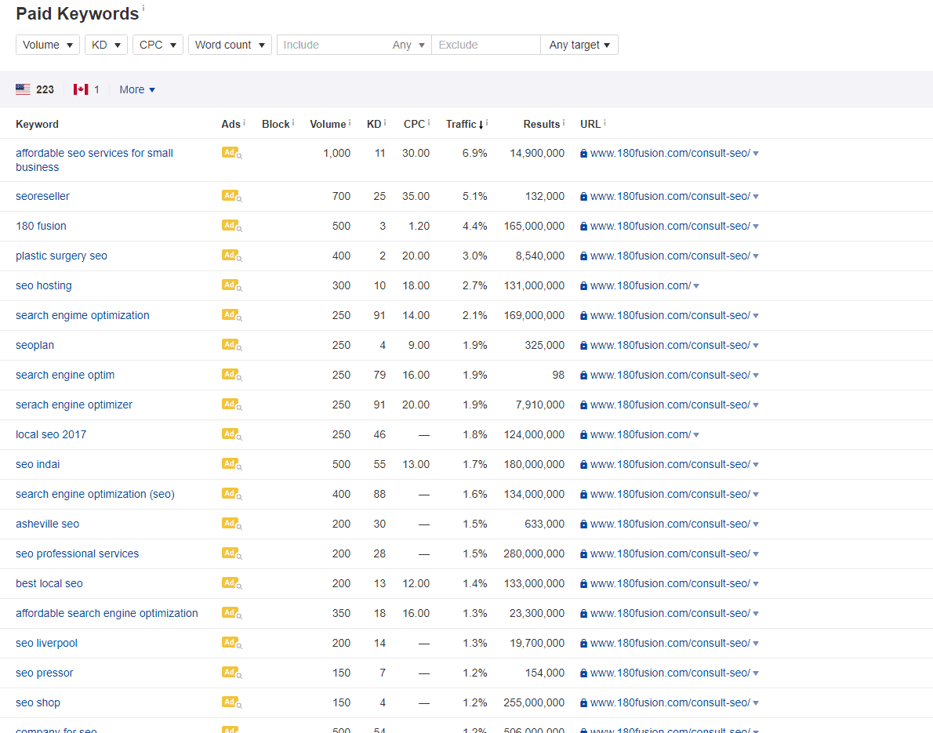The width and height of the screenshot is (933, 733).
Task: Open the URL dropdown arrow on the 'seoplan' row
Action: click(757, 345)
